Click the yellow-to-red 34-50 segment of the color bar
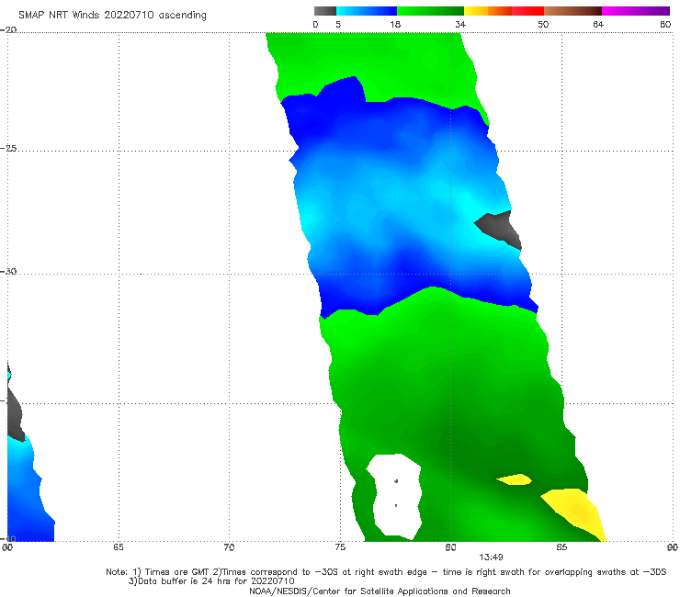Viewport: 680px width, 597px height. (x=504, y=11)
